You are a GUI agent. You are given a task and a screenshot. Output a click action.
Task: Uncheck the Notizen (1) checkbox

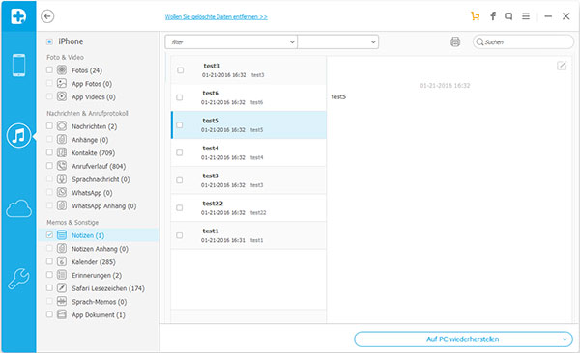coord(49,234)
